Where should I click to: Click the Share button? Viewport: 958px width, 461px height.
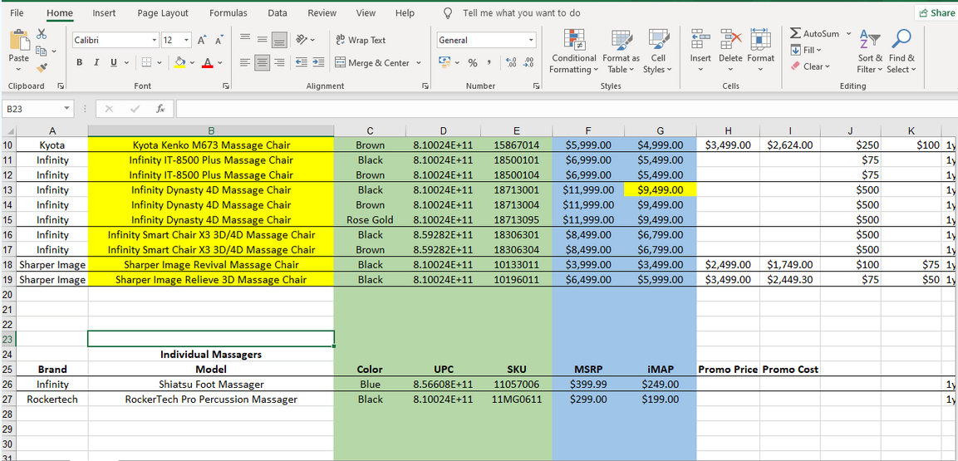coord(936,12)
